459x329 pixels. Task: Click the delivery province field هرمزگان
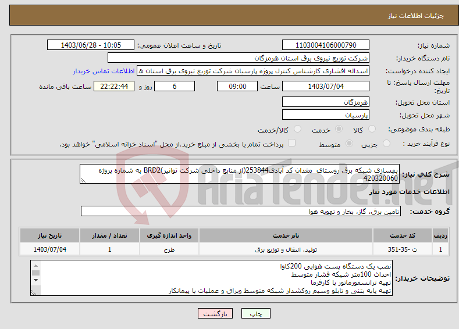click(326, 102)
